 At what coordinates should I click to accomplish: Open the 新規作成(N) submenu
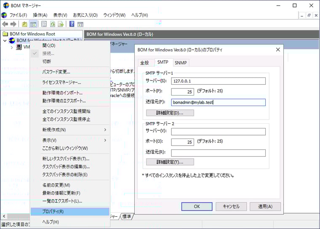tap(70, 130)
